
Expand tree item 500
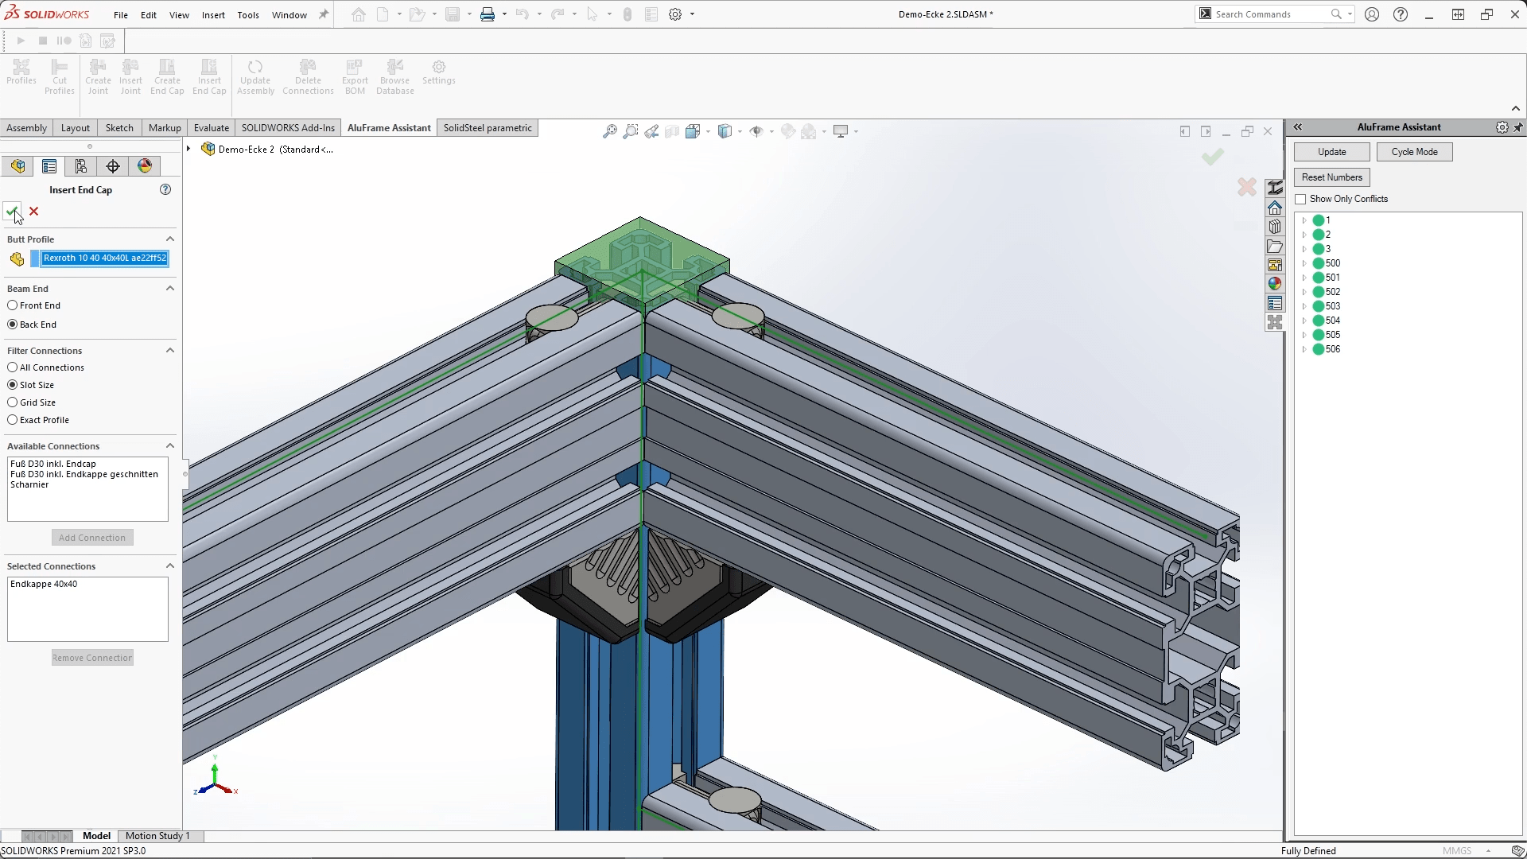pyautogui.click(x=1304, y=263)
